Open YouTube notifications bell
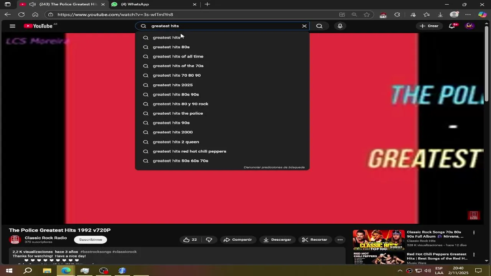This screenshot has height=276, width=491. coord(452,26)
